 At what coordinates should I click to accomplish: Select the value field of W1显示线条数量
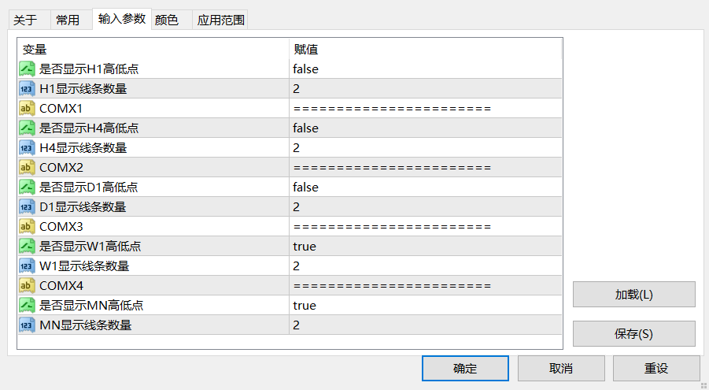point(426,266)
